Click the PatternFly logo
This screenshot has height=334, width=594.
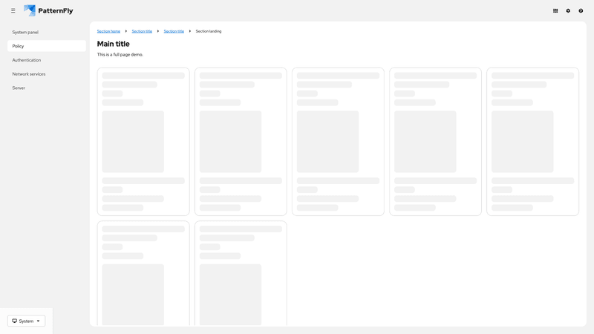point(48,11)
